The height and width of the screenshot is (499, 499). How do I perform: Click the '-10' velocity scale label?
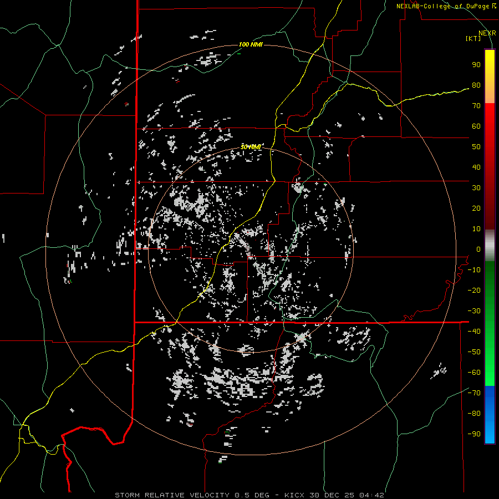474,270
